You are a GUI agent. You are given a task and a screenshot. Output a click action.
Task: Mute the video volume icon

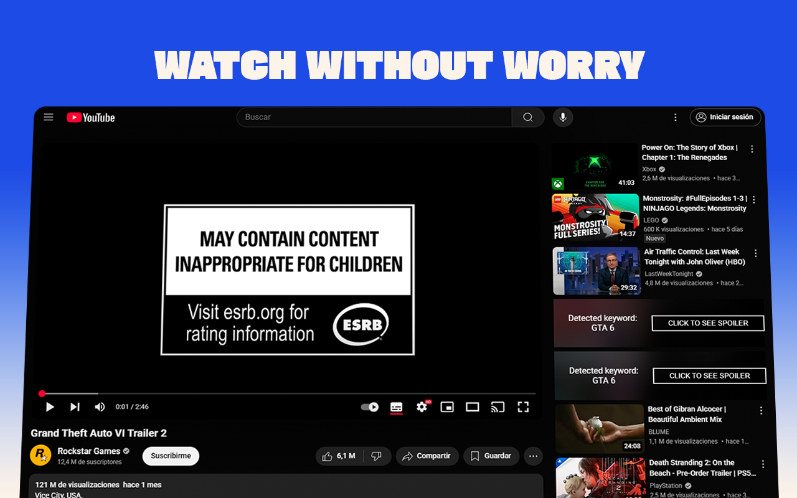[100, 407]
